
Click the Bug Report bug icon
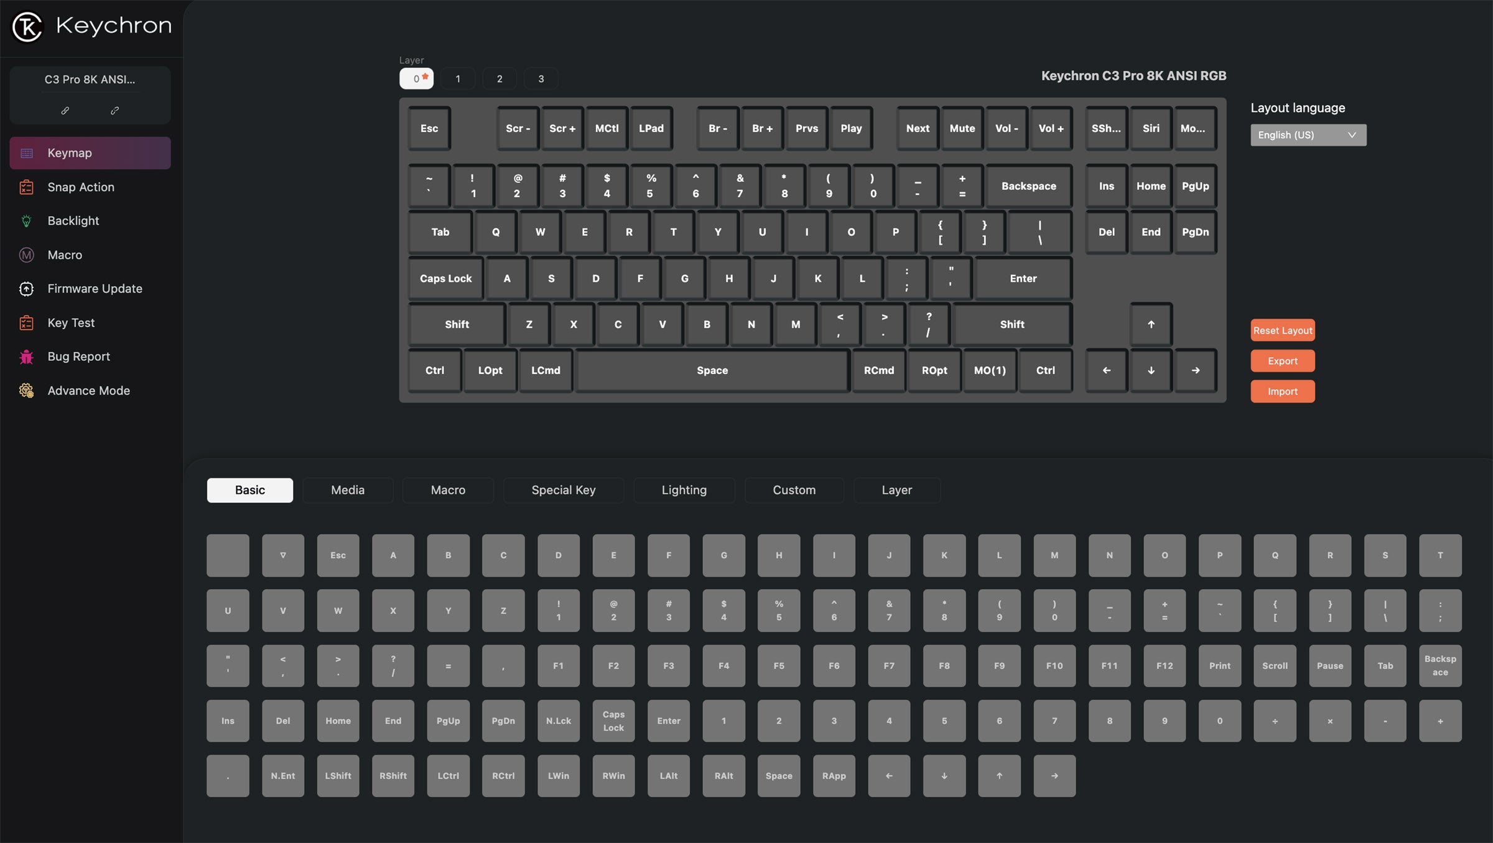(x=26, y=356)
